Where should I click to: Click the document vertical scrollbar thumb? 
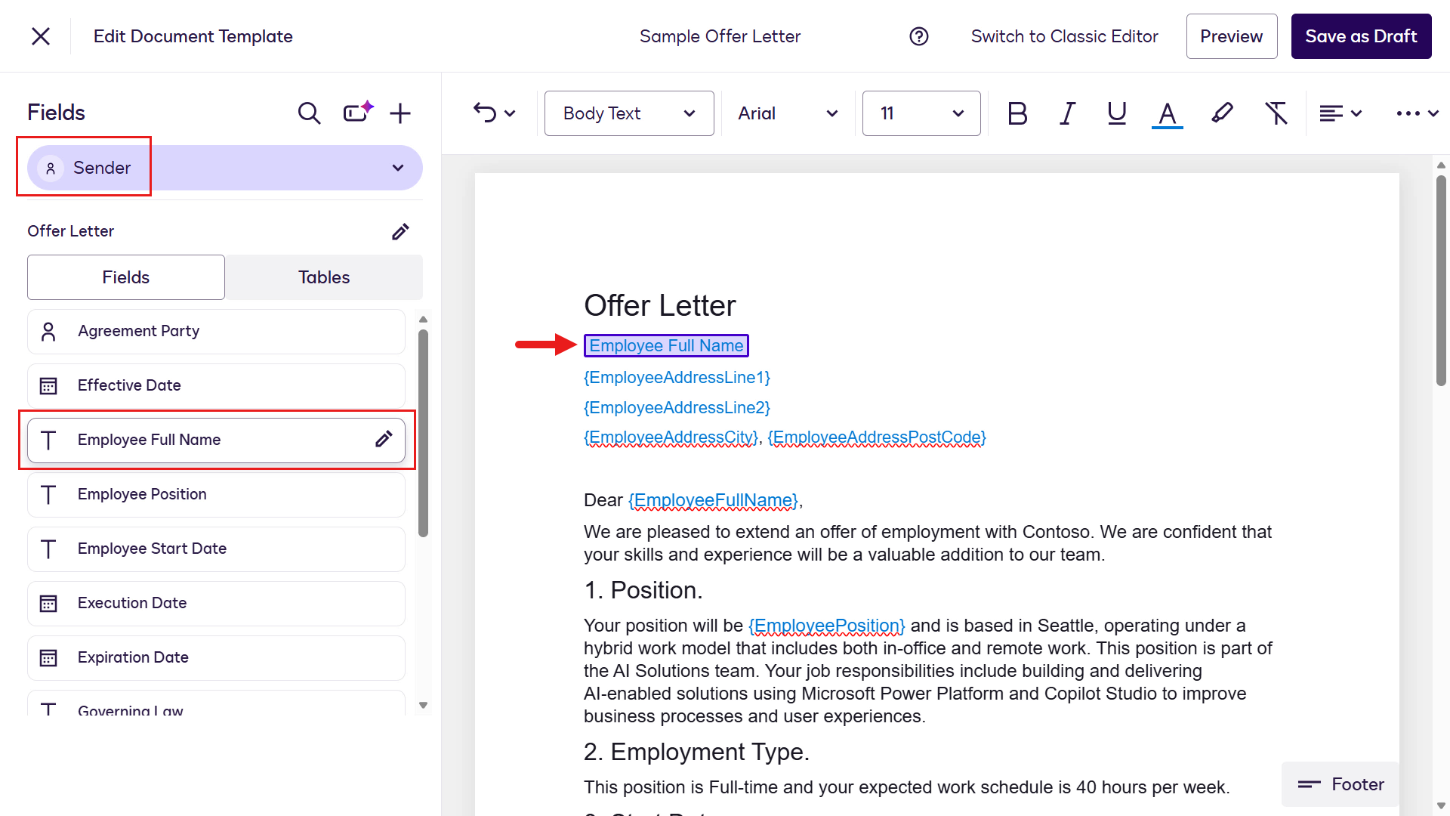[1441, 280]
